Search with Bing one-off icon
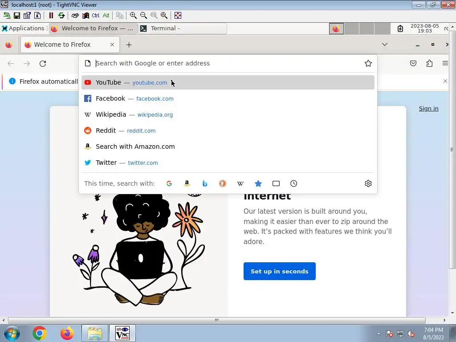Viewport: 456px width, 342px height. point(205,183)
